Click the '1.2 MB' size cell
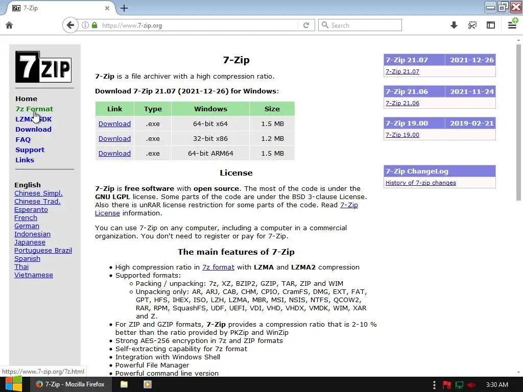523x392 pixels. point(273,138)
